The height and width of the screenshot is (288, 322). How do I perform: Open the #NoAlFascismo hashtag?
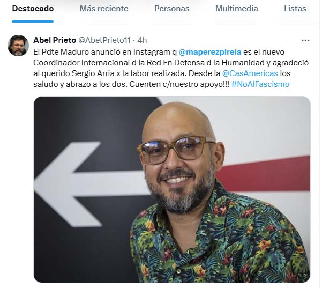pyautogui.click(x=260, y=84)
